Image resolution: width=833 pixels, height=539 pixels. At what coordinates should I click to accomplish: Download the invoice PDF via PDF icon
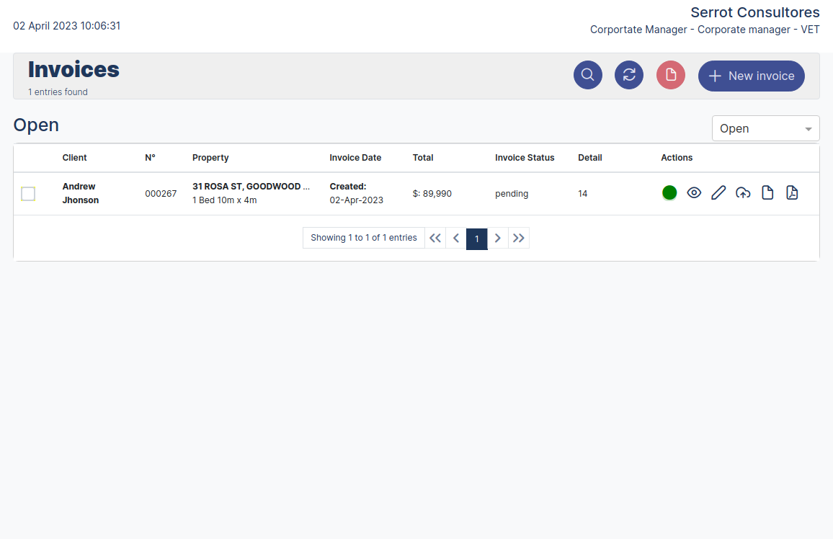click(x=792, y=192)
